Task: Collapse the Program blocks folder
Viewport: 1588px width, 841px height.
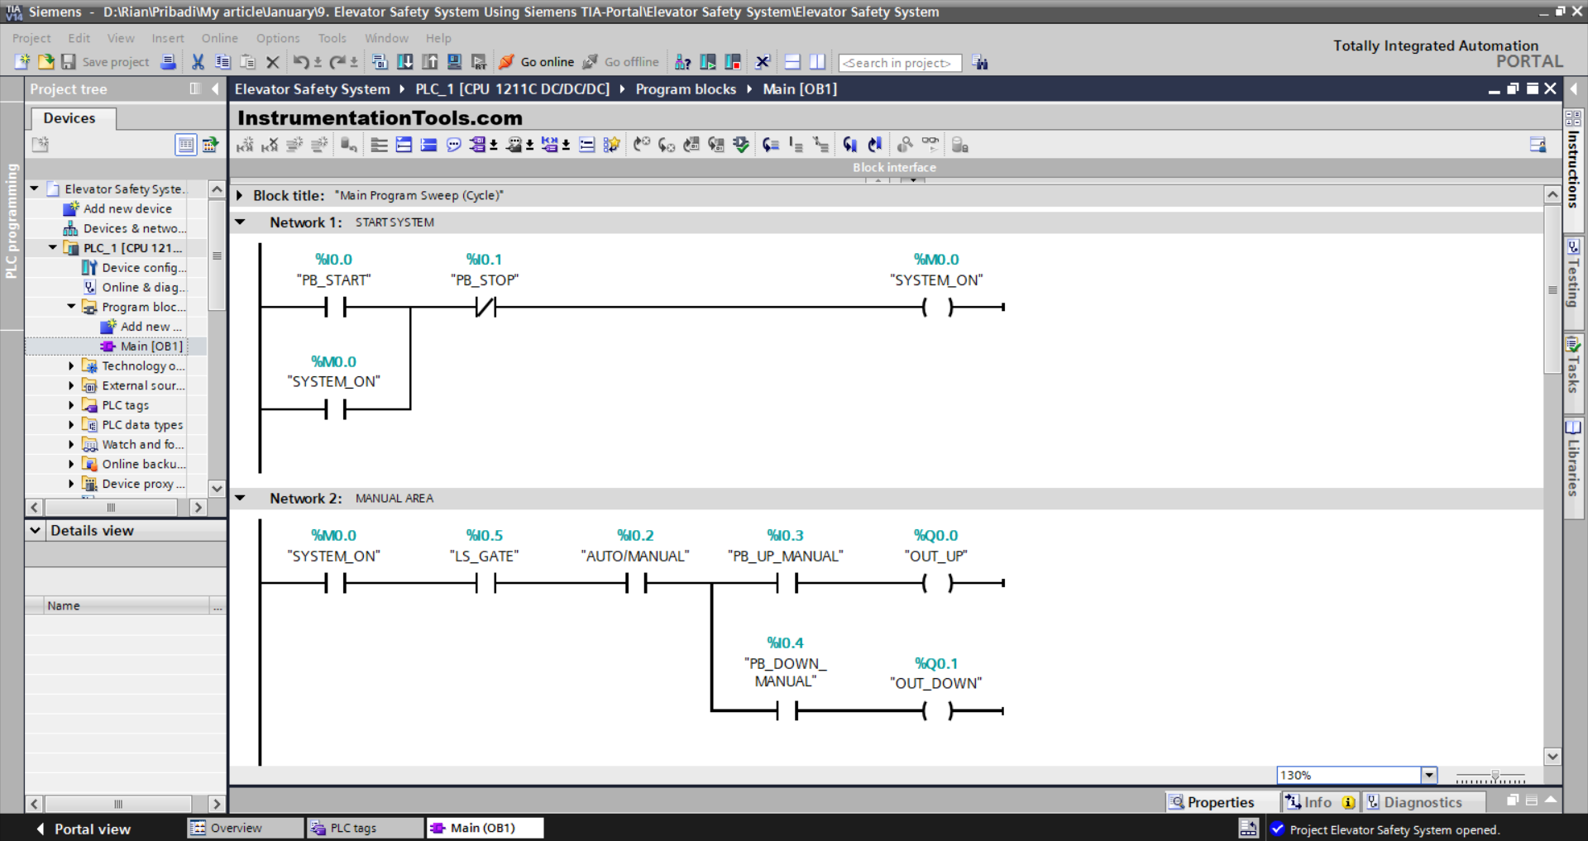Action: click(71, 307)
